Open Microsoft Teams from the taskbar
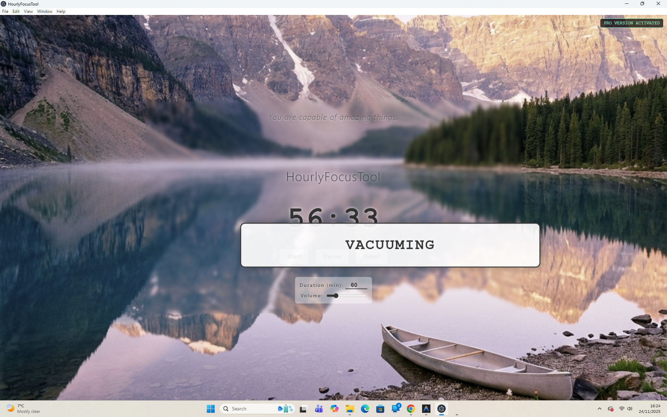 tap(319, 409)
